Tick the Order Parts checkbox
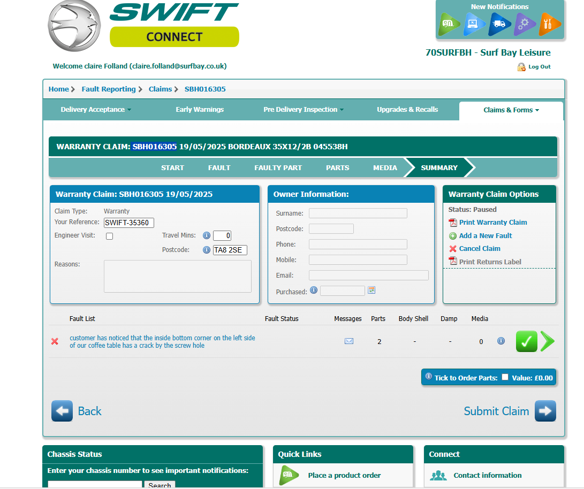 pyautogui.click(x=505, y=377)
